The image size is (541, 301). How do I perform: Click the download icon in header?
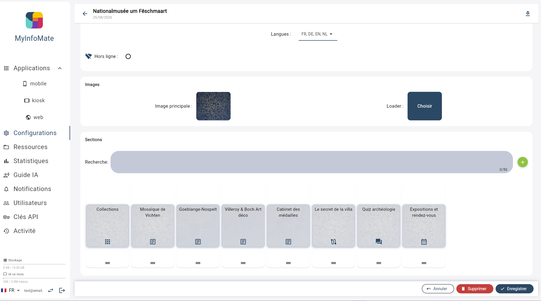click(x=528, y=14)
